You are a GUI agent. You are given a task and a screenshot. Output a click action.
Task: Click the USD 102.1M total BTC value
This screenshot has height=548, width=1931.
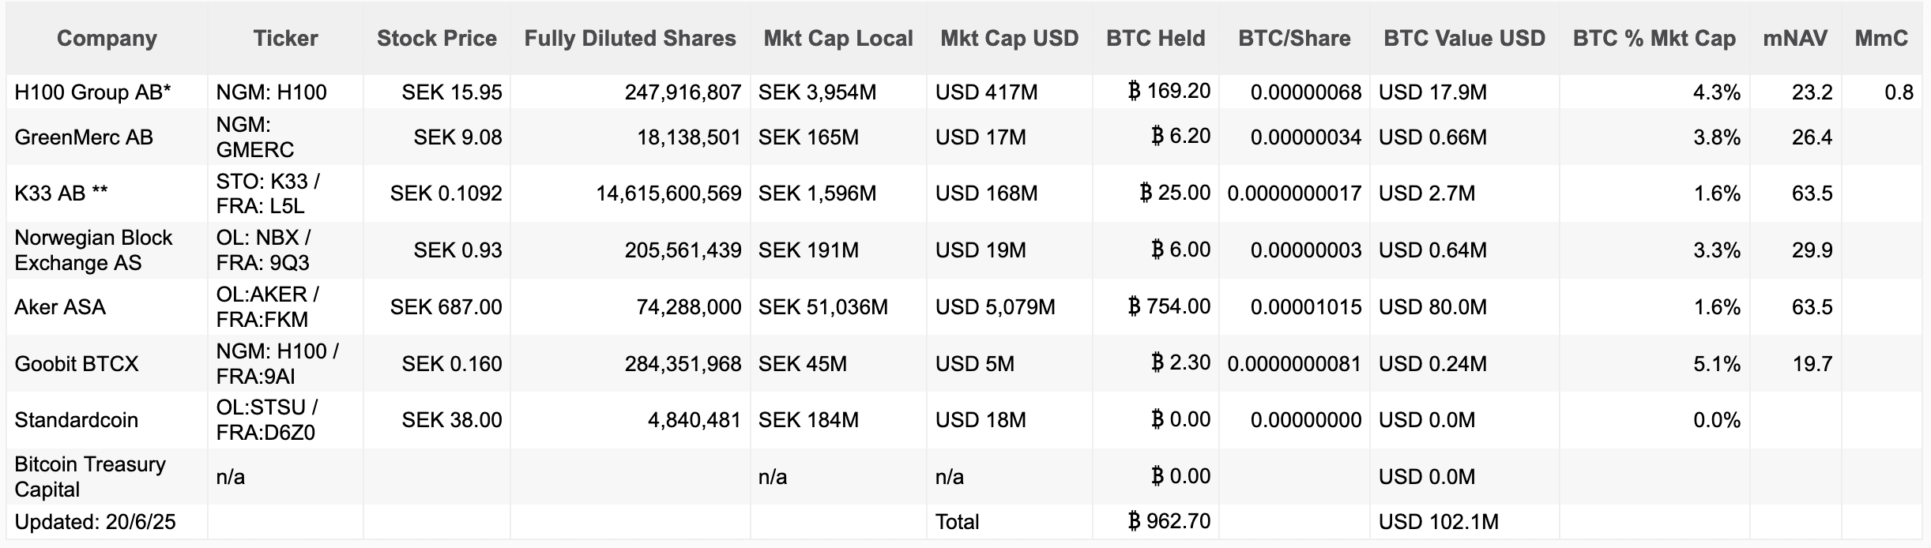[x=1438, y=522]
